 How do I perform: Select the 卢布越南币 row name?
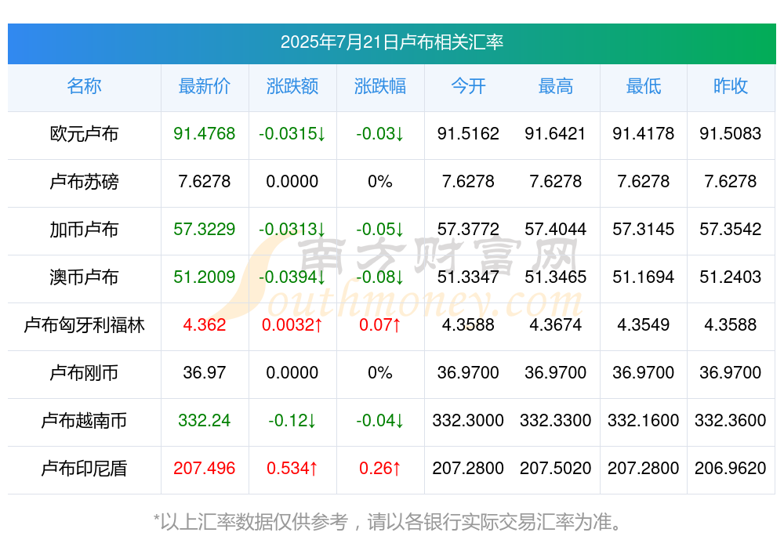click(x=84, y=421)
